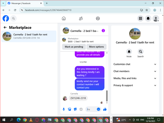Open the emoji picker smiley
Image resolution: width=164 pixels, height=123 pixels.
pyautogui.click(x=98, y=109)
